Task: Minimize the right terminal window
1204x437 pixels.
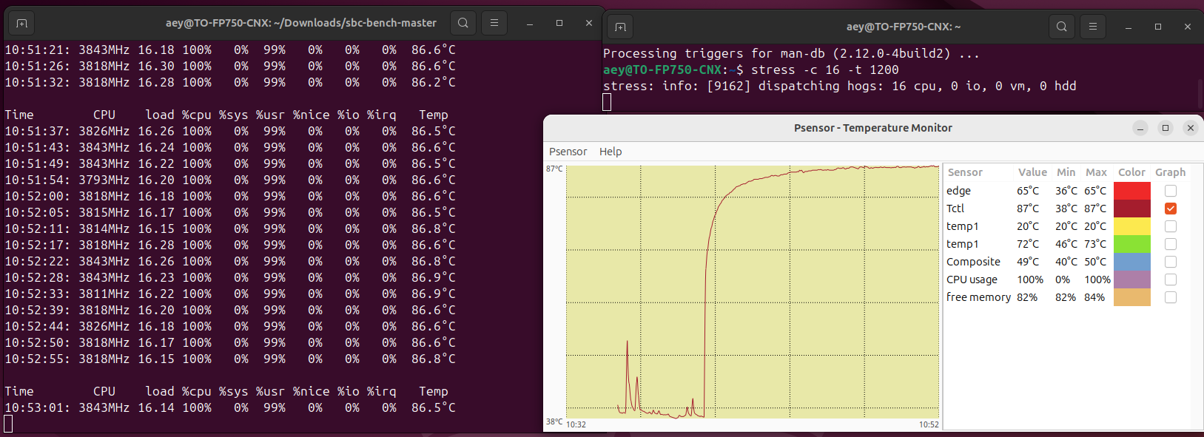Action: click(1129, 27)
